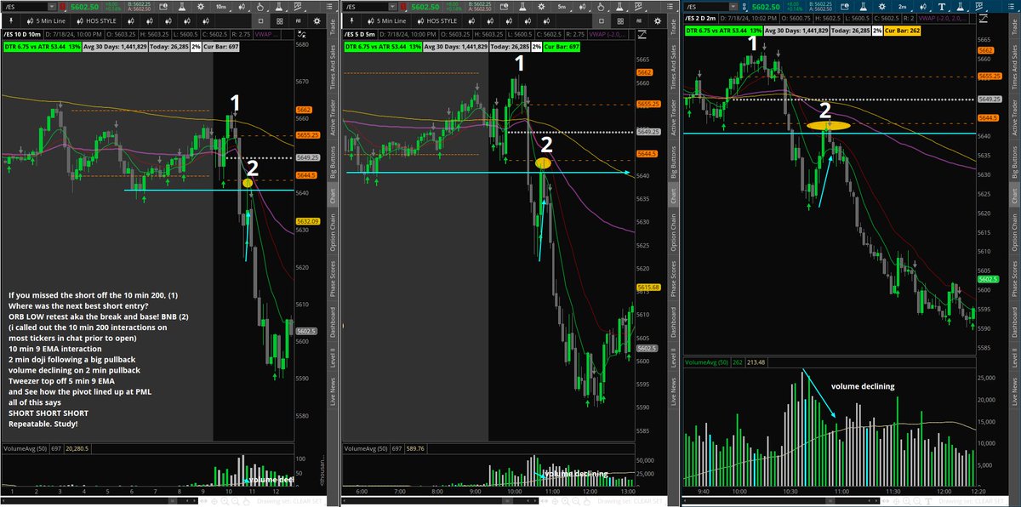This screenshot has height=507, width=1021.
Task: Open studies flask icon in middle chart
Action: click(522, 7)
